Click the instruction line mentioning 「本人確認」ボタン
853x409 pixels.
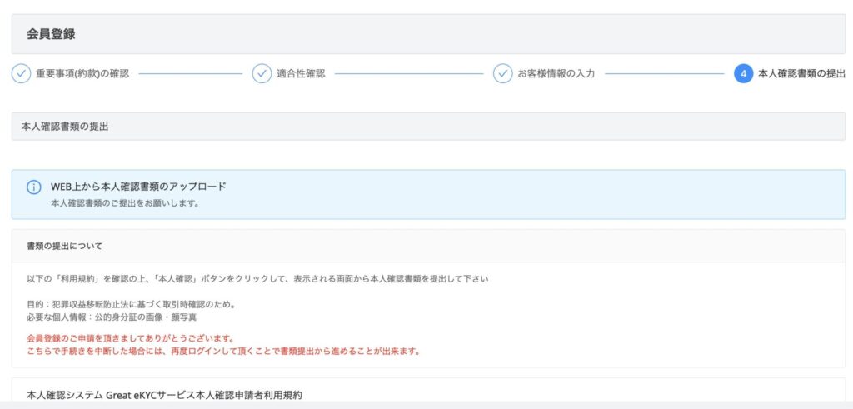pos(257,278)
